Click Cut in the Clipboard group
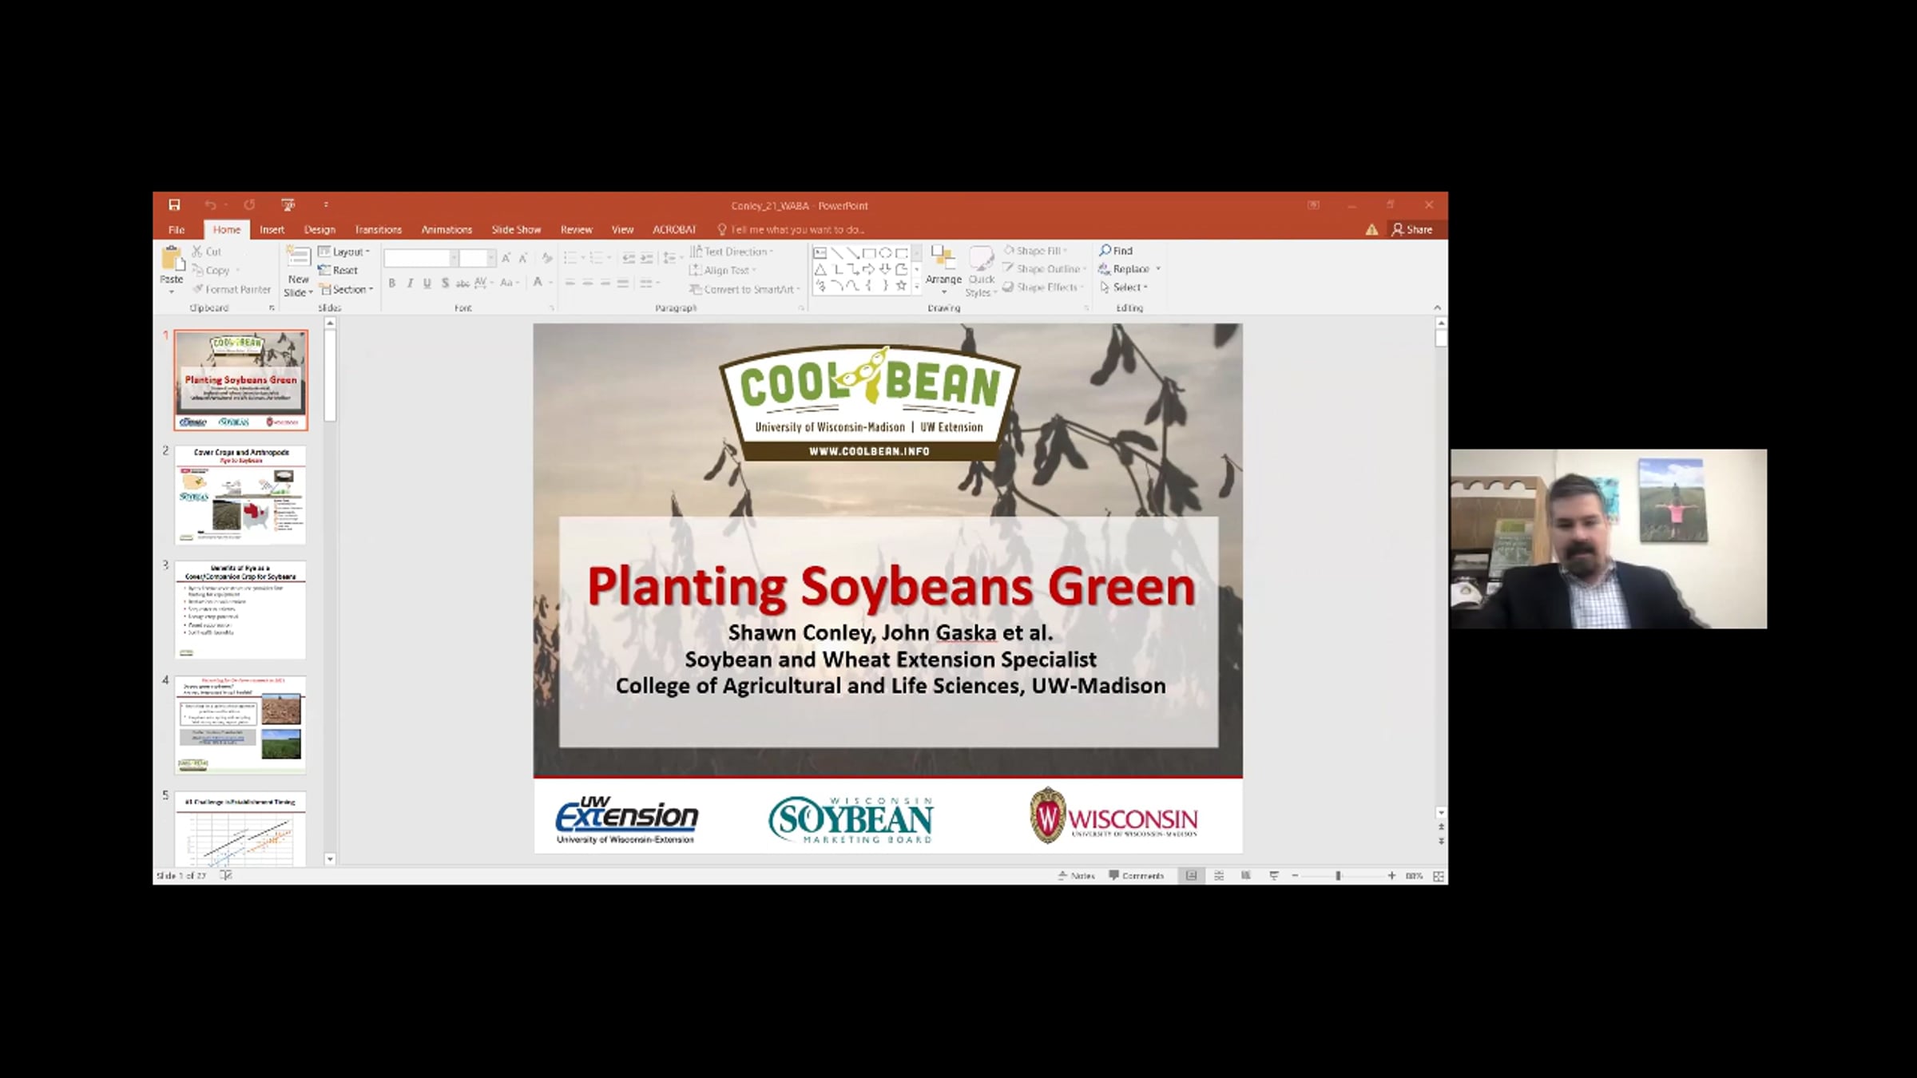The height and width of the screenshot is (1078, 1917). [207, 252]
